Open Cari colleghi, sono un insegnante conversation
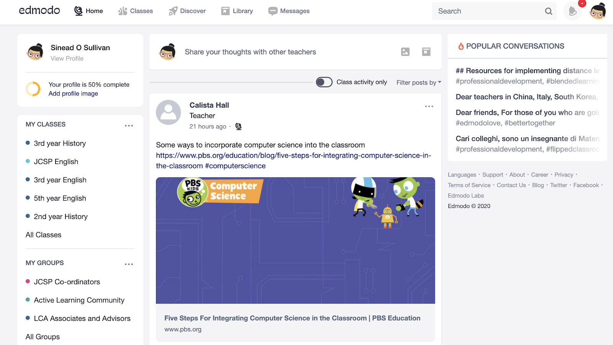This screenshot has height=345, width=613. (527, 139)
